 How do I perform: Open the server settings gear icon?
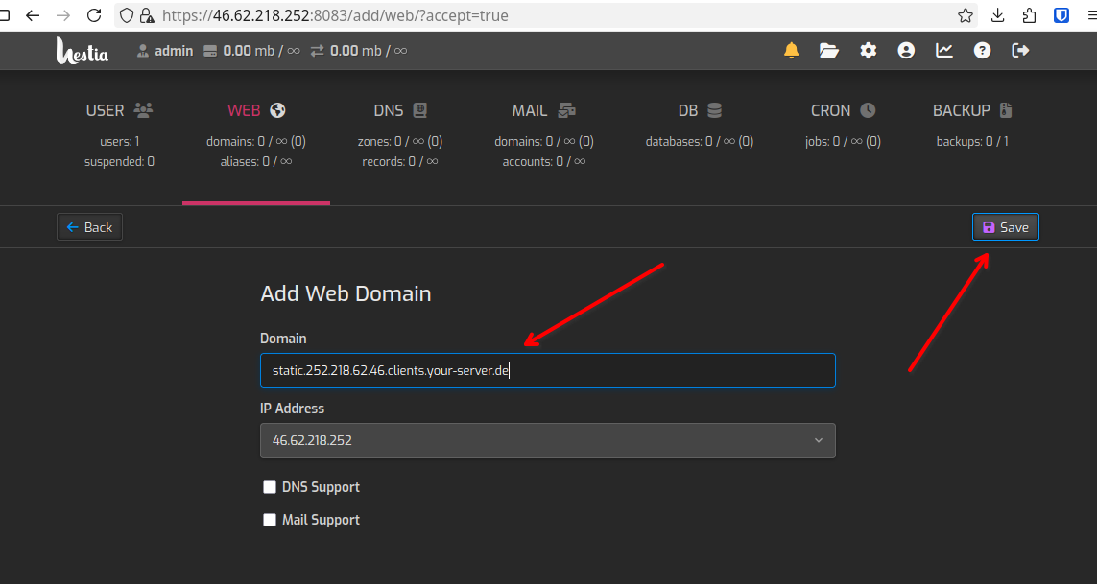click(868, 51)
